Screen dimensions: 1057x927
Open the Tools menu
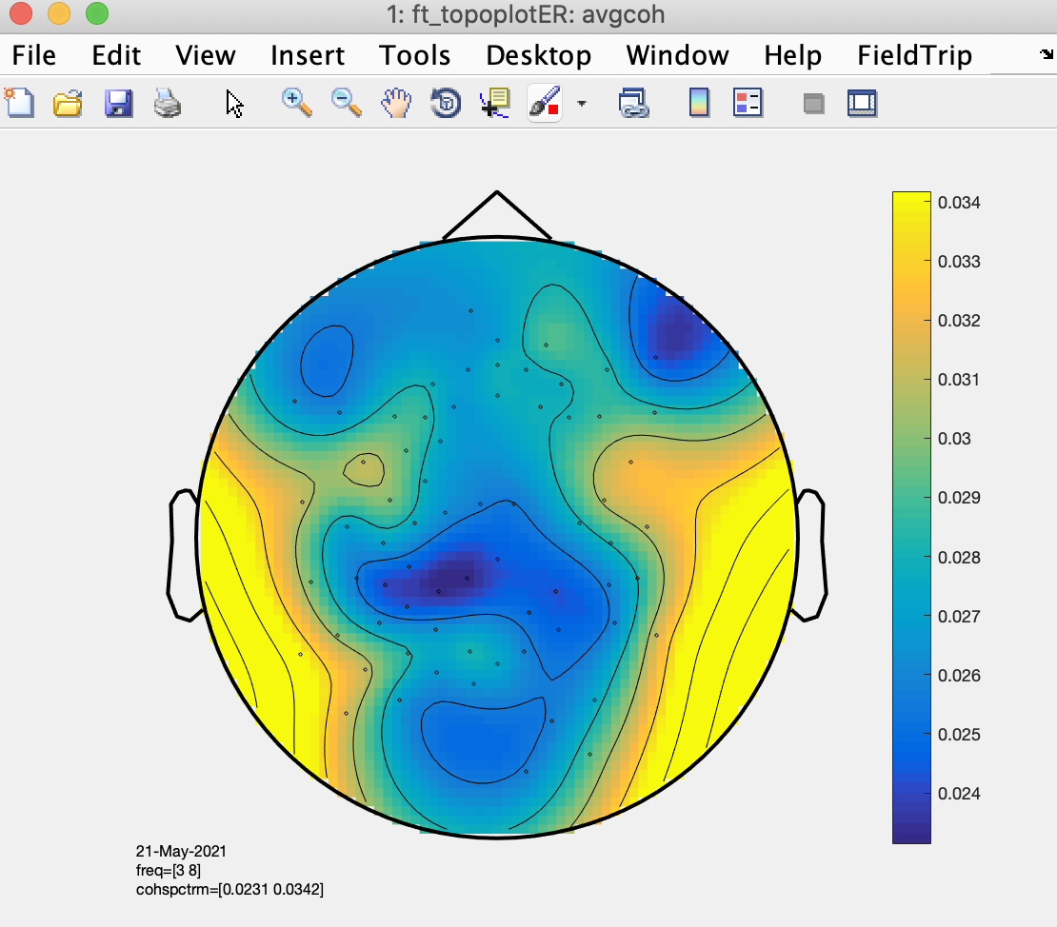(414, 55)
